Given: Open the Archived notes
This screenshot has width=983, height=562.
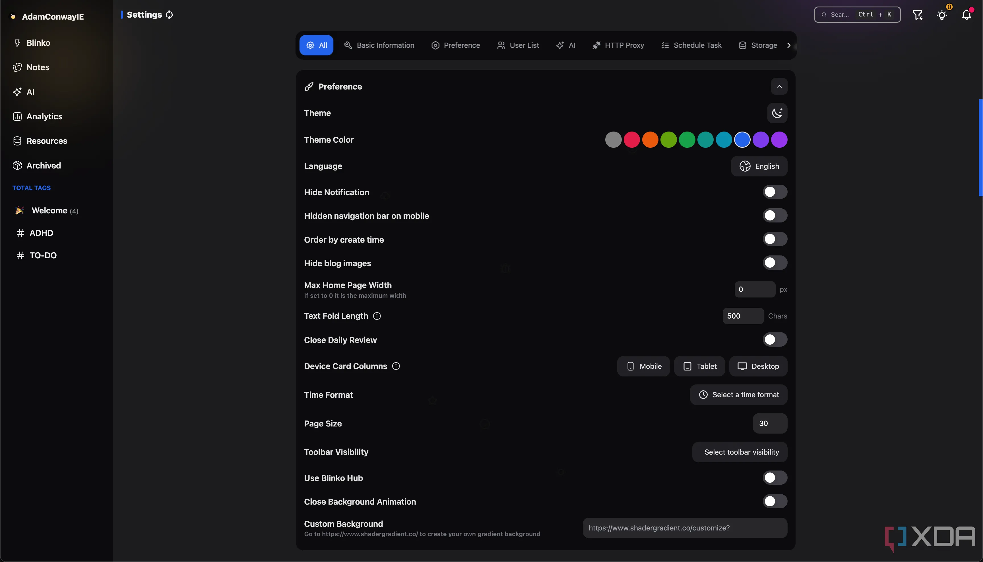Looking at the screenshot, I should point(37,166).
